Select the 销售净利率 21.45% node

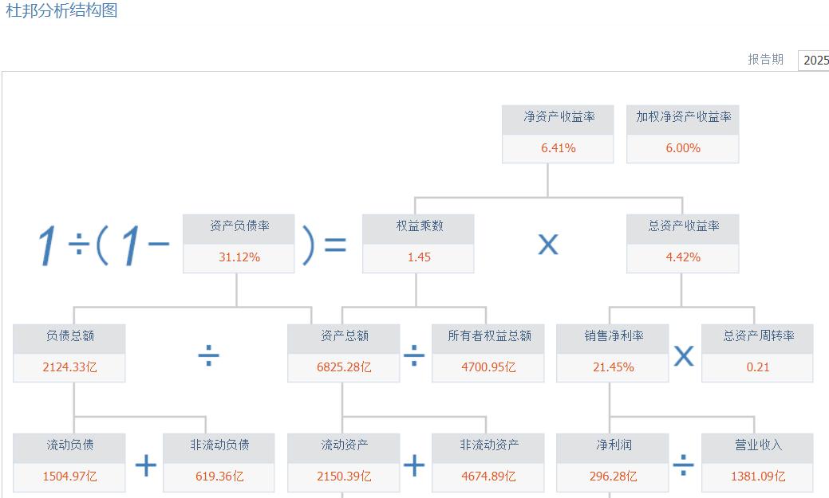click(x=612, y=351)
